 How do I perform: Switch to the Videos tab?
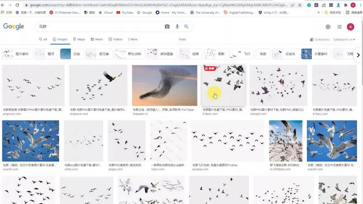tap(116, 39)
